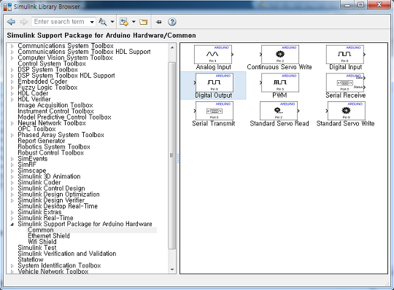This screenshot has width=394, height=290.
Task: Select Simulink Control Design in tree
Action: click(x=51, y=189)
